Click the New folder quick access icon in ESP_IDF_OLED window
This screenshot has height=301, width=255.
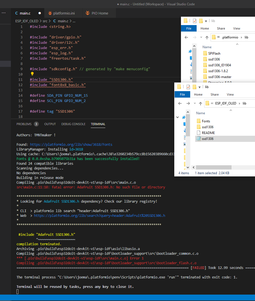click(x=195, y=87)
